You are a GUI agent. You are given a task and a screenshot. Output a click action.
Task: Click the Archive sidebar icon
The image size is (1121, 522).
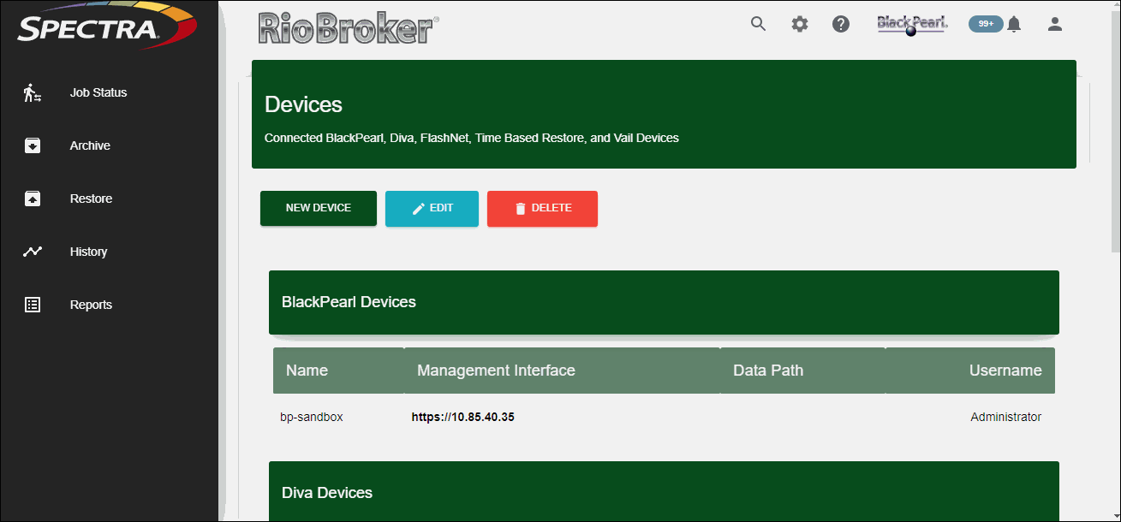coord(33,145)
